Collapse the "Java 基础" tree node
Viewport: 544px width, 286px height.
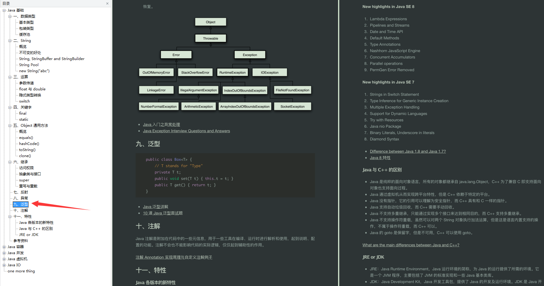(x=4, y=10)
